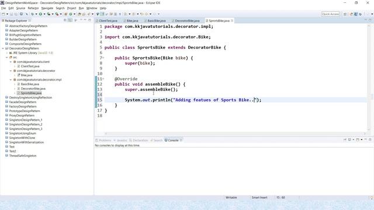374x210 pixels.
Task: Click the New Java Class toolbar icon
Action: (x=71, y=14)
